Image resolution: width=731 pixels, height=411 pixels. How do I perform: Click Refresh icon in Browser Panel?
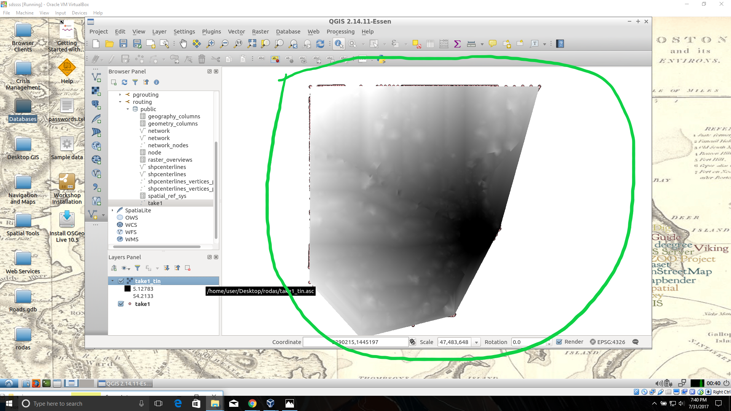[x=124, y=82]
